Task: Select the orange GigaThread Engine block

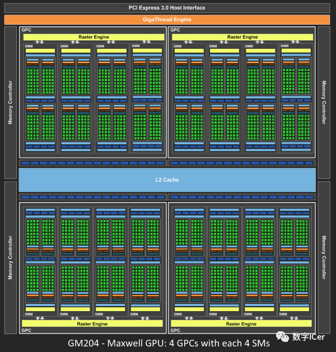Action: point(167,20)
